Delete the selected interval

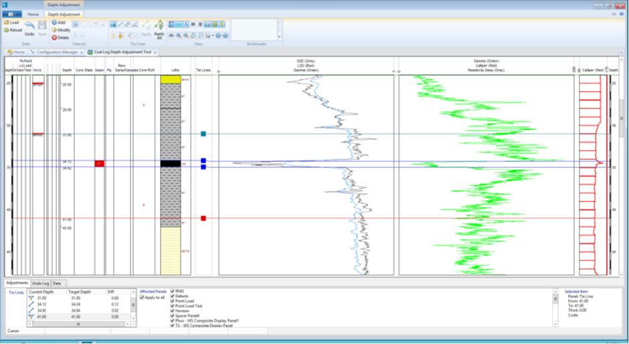point(60,37)
